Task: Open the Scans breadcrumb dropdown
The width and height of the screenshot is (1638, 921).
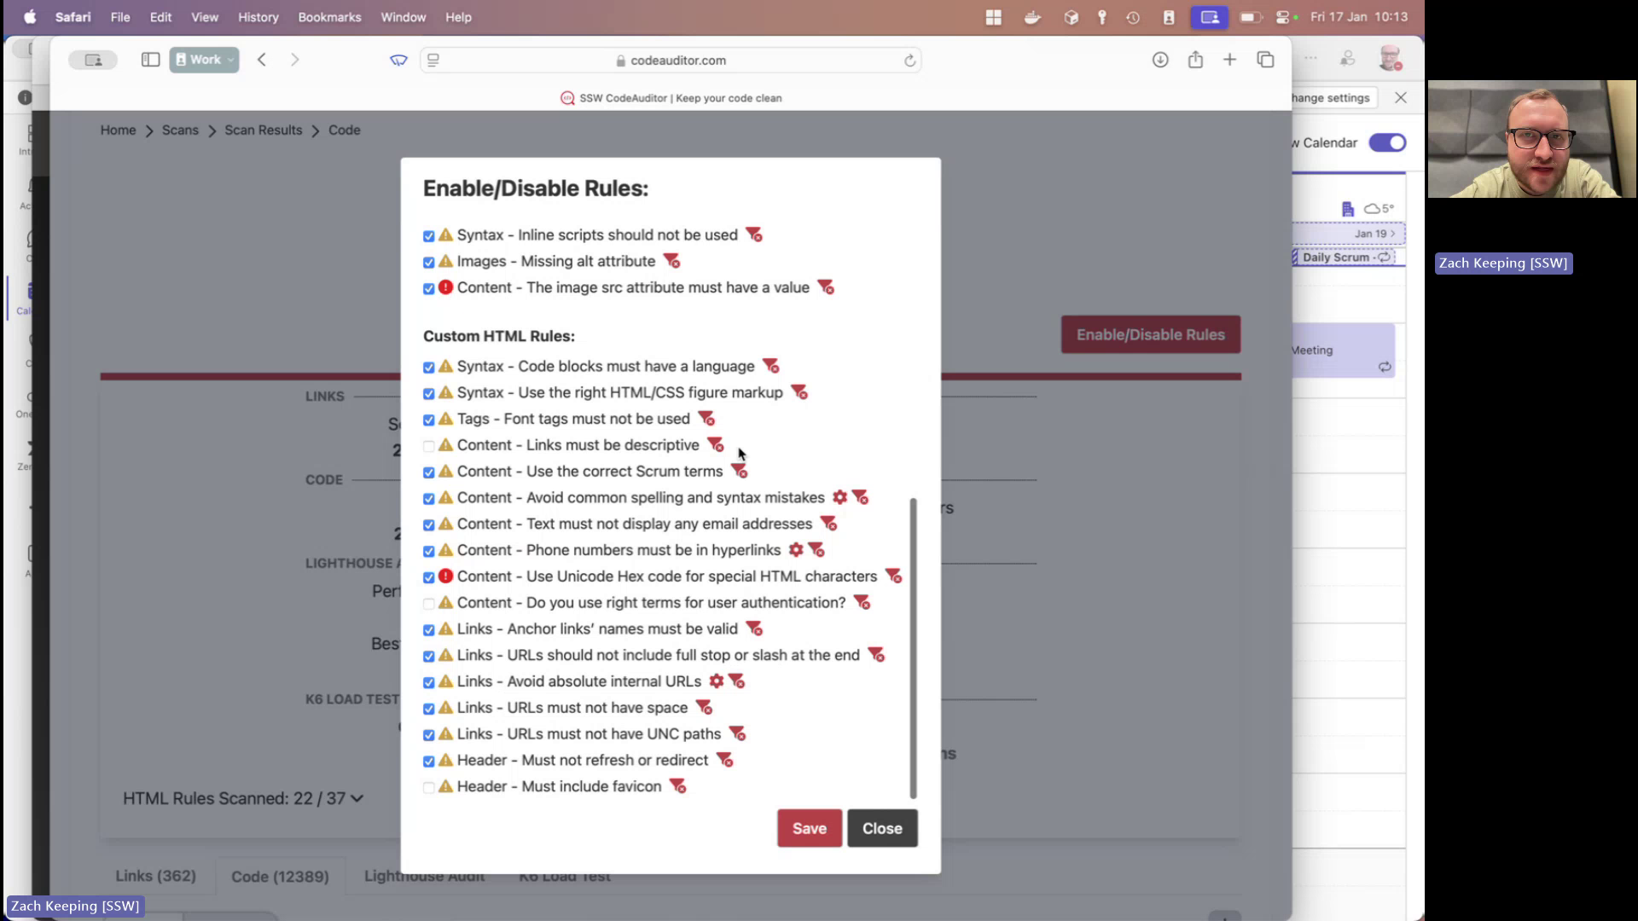Action: (x=181, y=130)
